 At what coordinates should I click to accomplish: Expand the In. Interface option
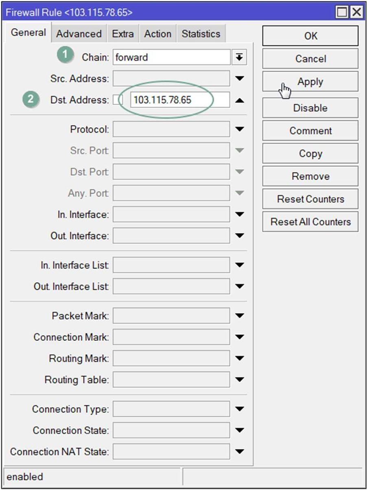click(x=240, y=214)
